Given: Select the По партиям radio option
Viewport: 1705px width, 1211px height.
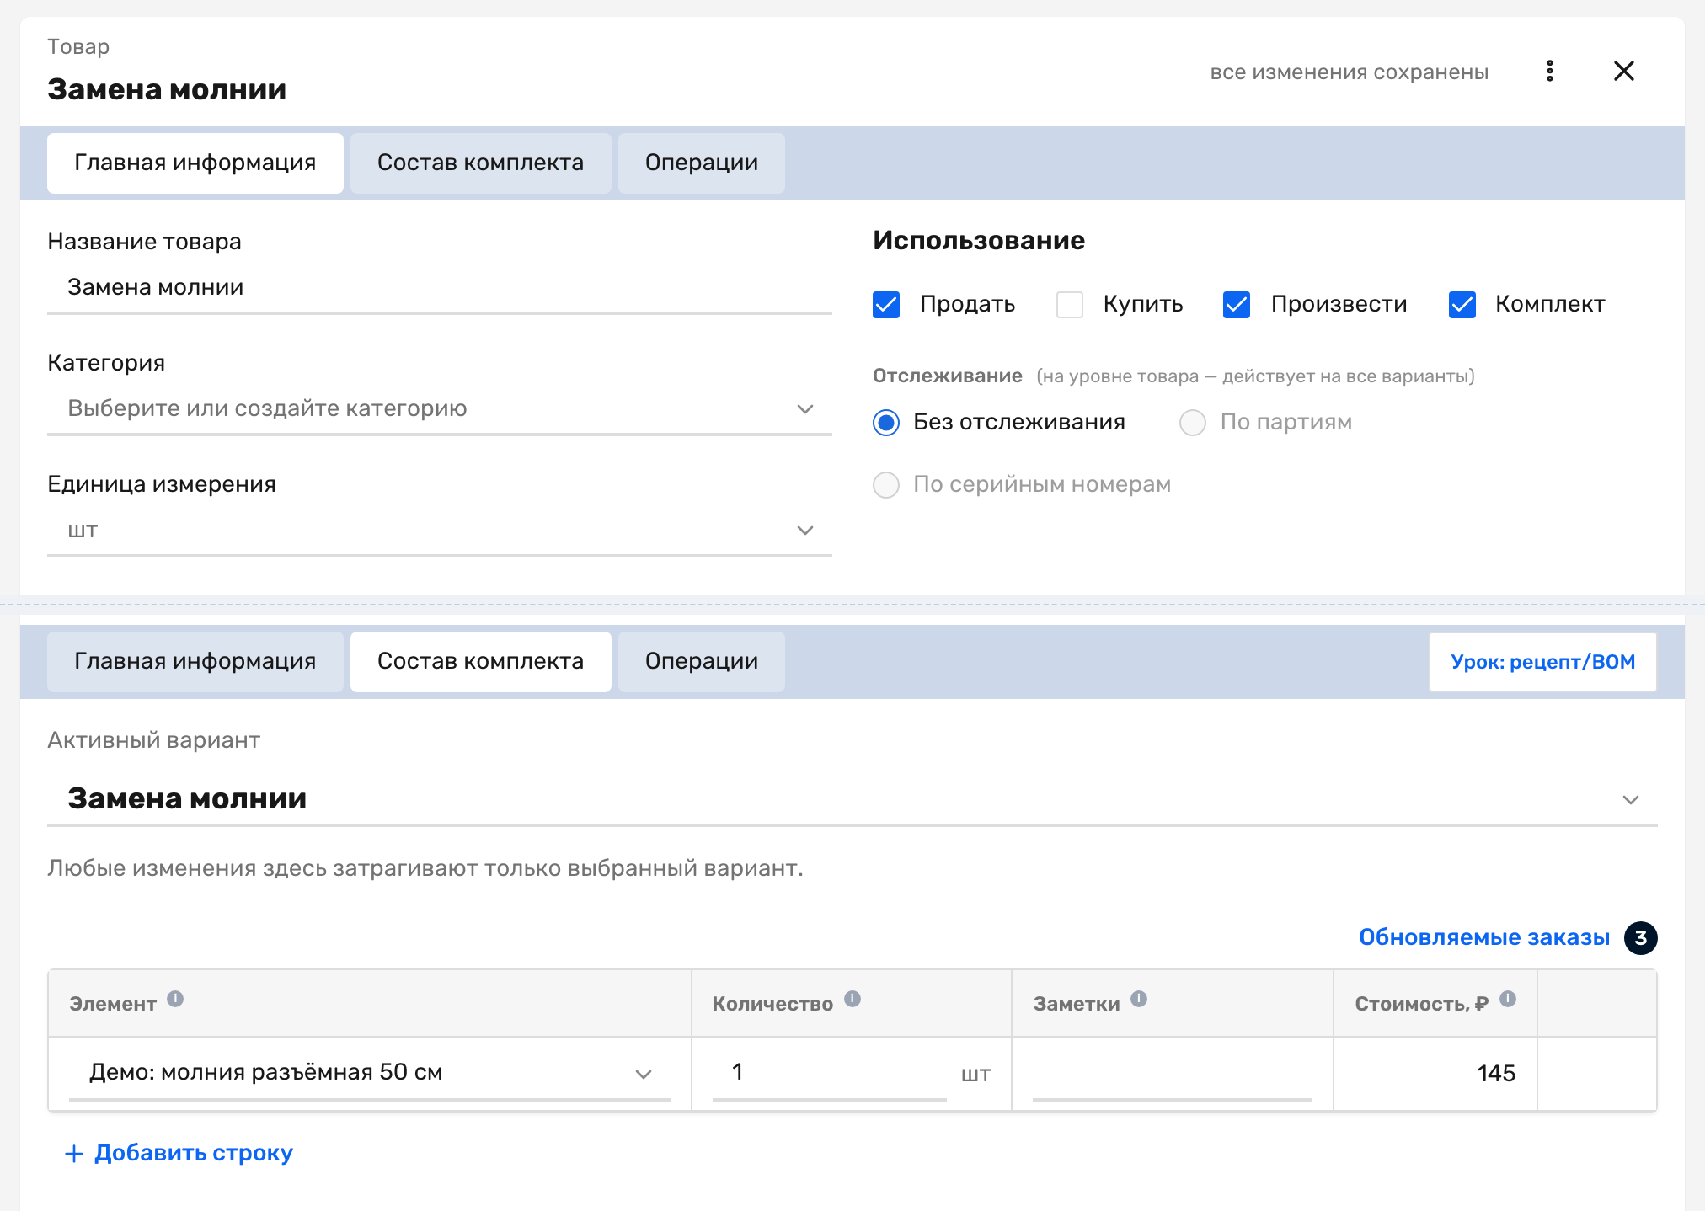Looking at the screenshot, I should pos(1193,423).
